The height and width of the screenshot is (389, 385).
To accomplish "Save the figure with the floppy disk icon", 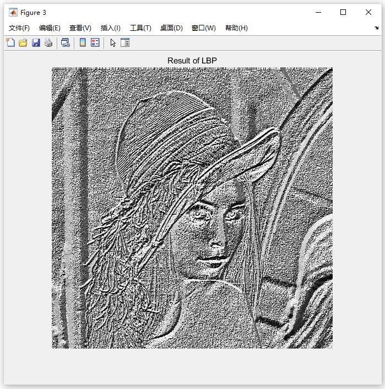I will [x=36, y=42].
